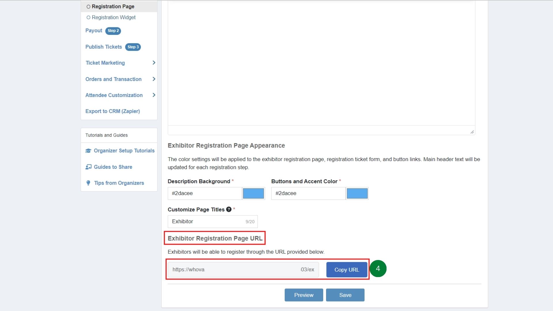The height and width of the screenshot is (311, 553).
Task: Click the Copy URL button
Action: pos(346,270)
